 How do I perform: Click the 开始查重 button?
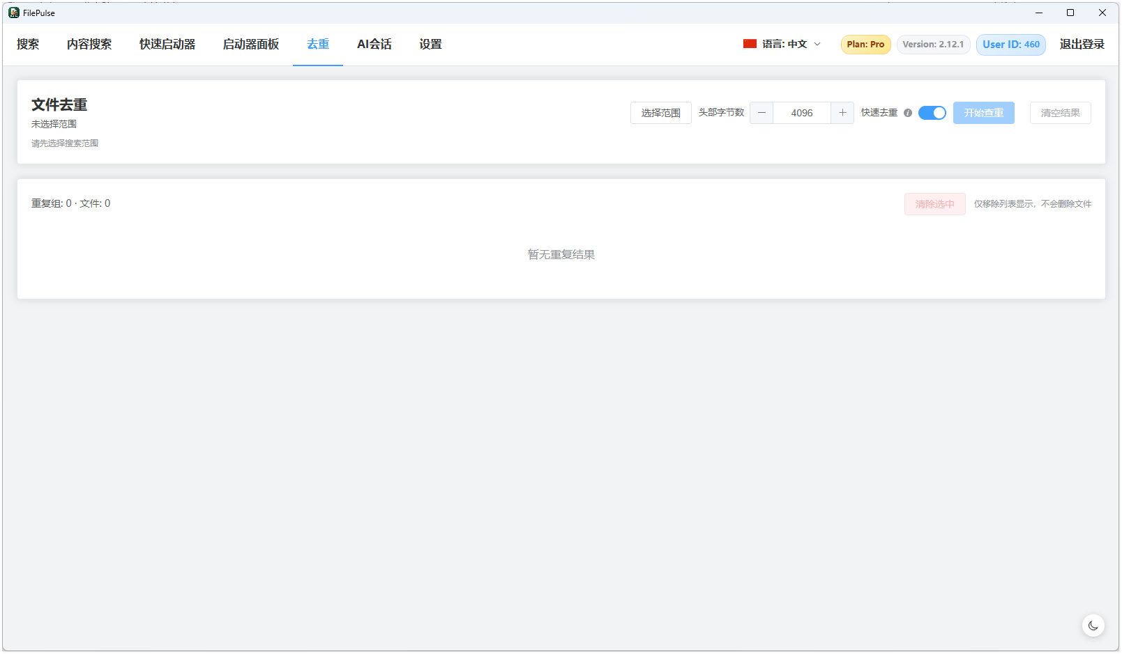(x=984, y=113)
